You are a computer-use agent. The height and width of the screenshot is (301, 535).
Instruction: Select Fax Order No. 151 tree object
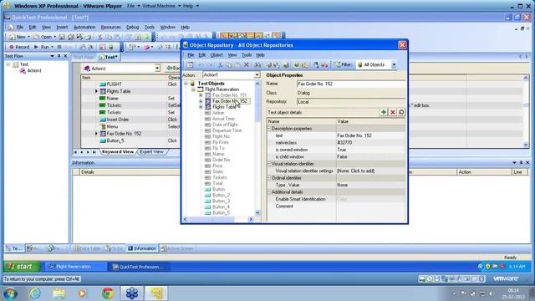click(229, 95)
